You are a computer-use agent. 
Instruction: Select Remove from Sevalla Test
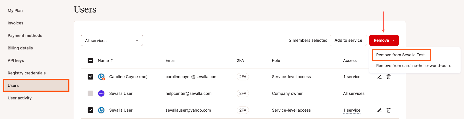click(x=400, y=55)
